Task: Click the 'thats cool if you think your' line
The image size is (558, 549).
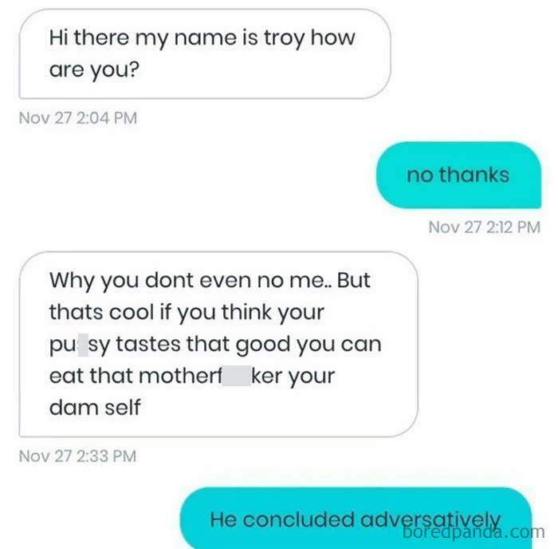Action: pos(187,313)
